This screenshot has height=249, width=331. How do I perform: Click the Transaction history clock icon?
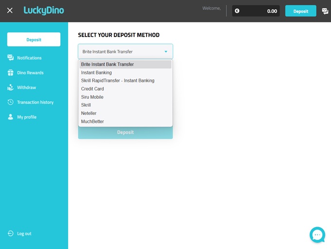(10, 102)
